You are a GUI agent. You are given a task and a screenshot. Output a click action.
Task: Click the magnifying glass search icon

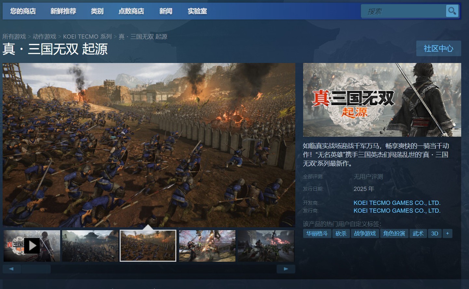coord(452,11)
